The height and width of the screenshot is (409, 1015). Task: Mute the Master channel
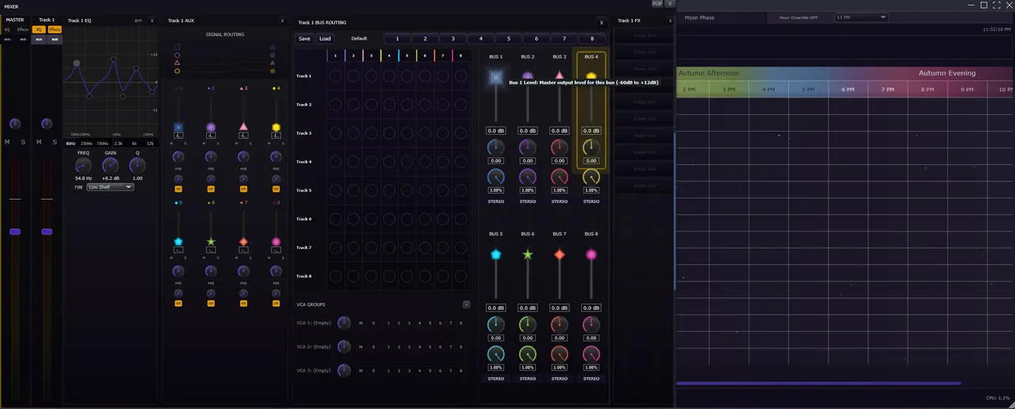(x=7, y=142)
